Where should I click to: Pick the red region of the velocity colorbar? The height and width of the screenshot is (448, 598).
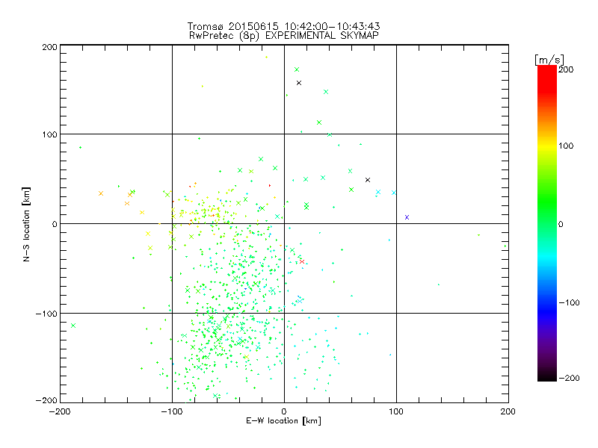coord(547,80)
